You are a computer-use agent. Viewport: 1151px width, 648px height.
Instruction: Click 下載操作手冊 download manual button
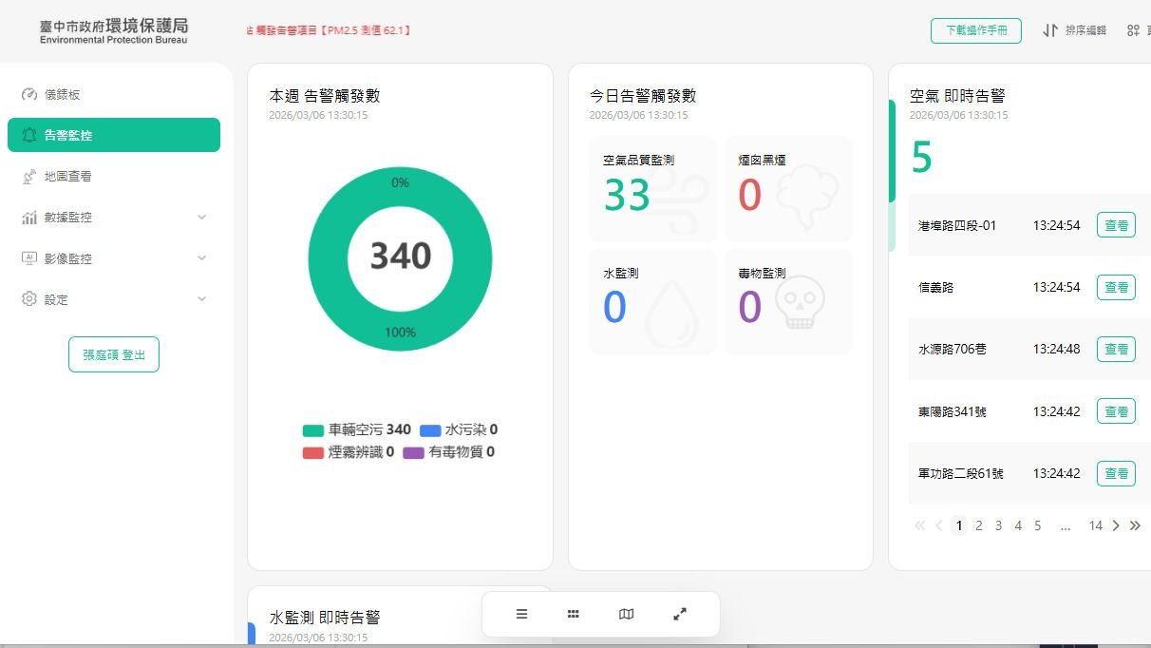[976, 30]
